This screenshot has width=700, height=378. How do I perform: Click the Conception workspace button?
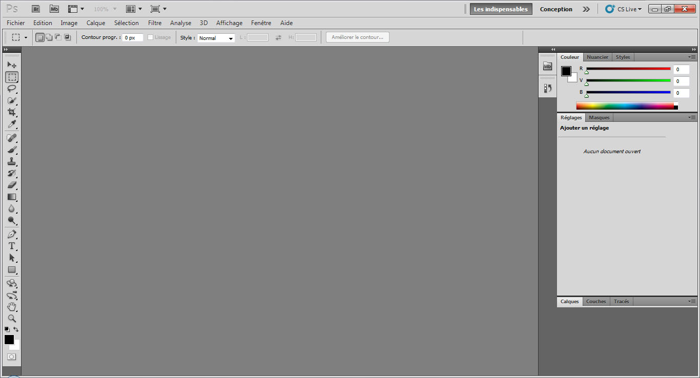coord(556,9)
